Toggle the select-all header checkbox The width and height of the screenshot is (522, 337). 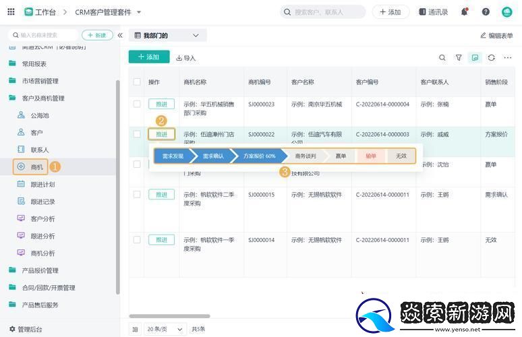point(137,82)
